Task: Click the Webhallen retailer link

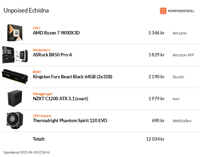Action: click(x=182, y=121)
